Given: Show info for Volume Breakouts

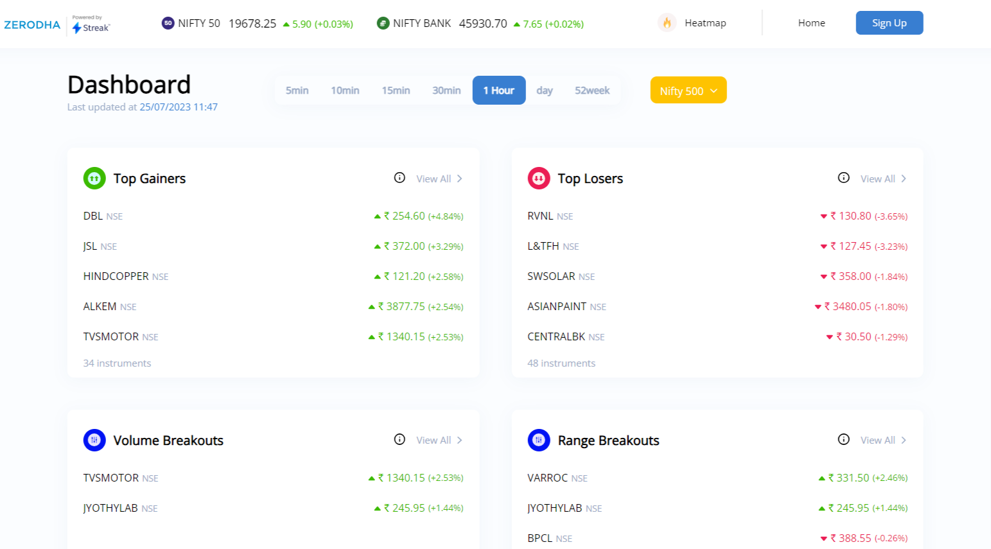Looking at the screenshot, I should (399, 439).
